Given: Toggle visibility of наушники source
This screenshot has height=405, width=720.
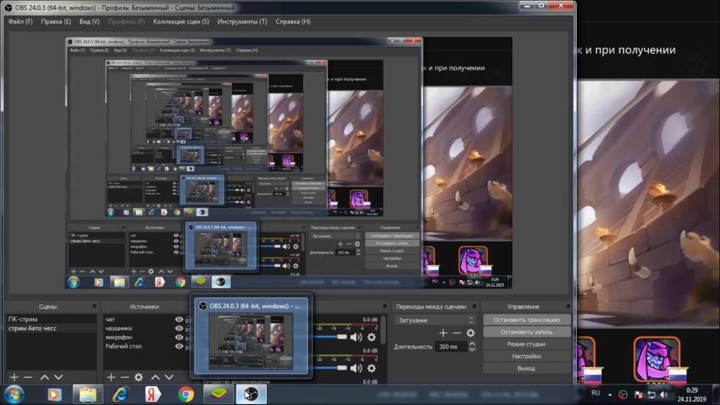Looking at the screenshot, I should (x=179, y=329).
